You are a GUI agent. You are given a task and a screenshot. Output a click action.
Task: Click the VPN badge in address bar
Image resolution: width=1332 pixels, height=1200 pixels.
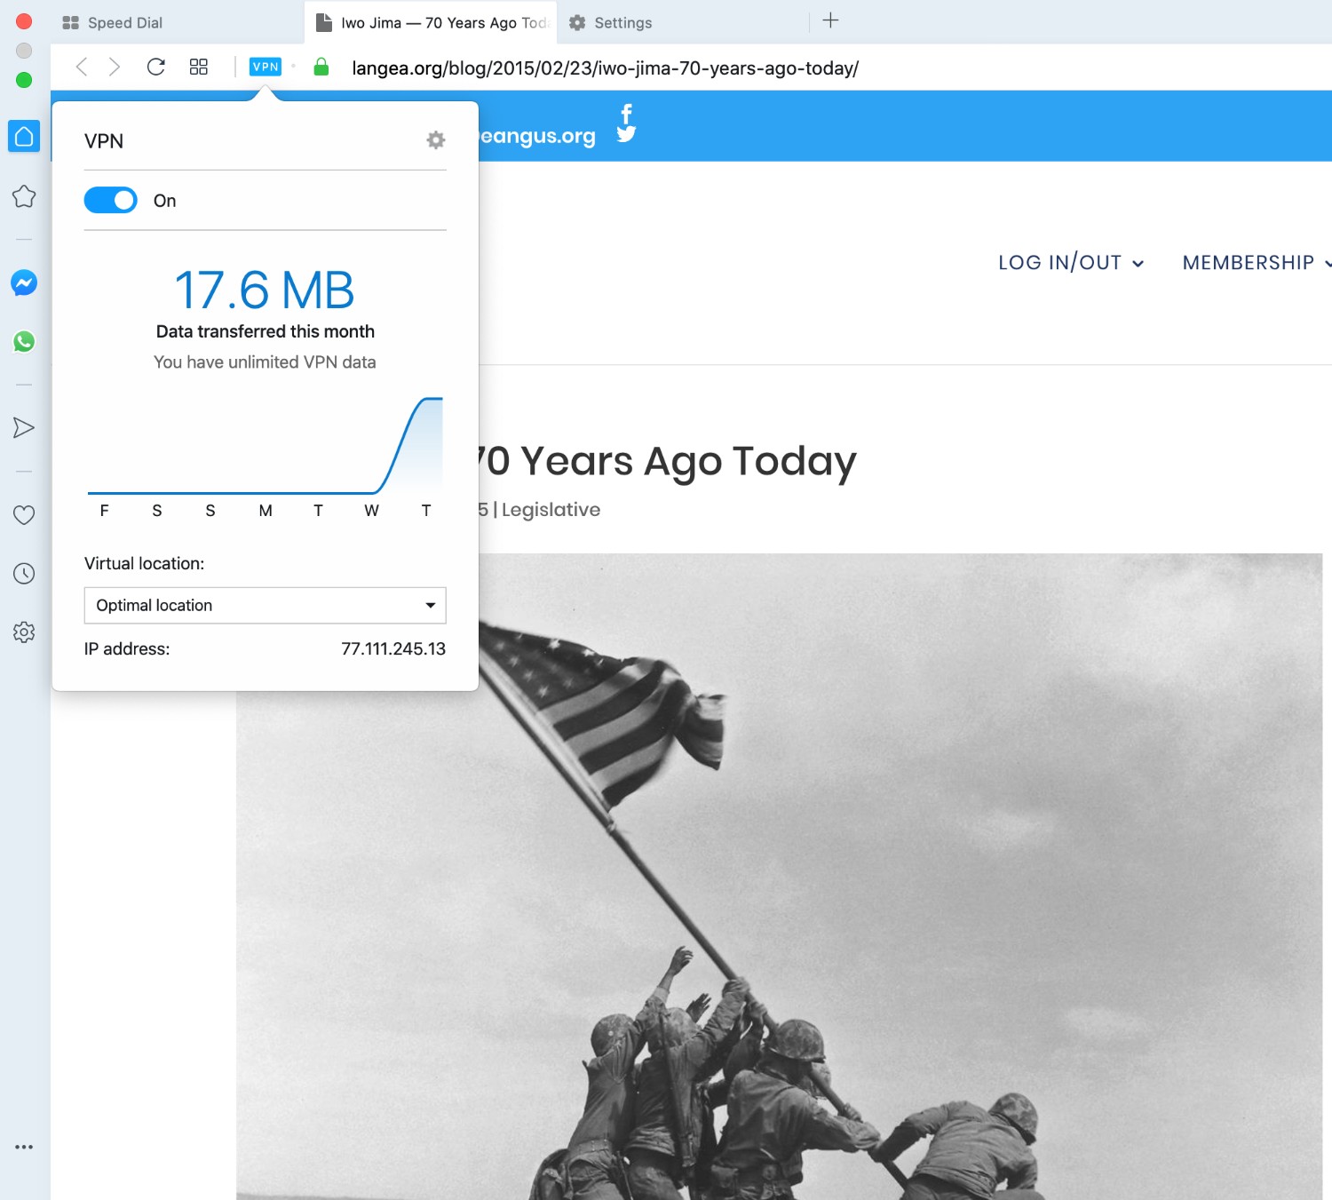[x=266, y=67]
